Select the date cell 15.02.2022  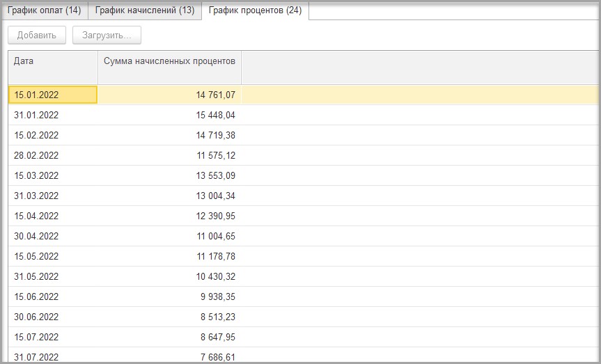coord(53,135)
